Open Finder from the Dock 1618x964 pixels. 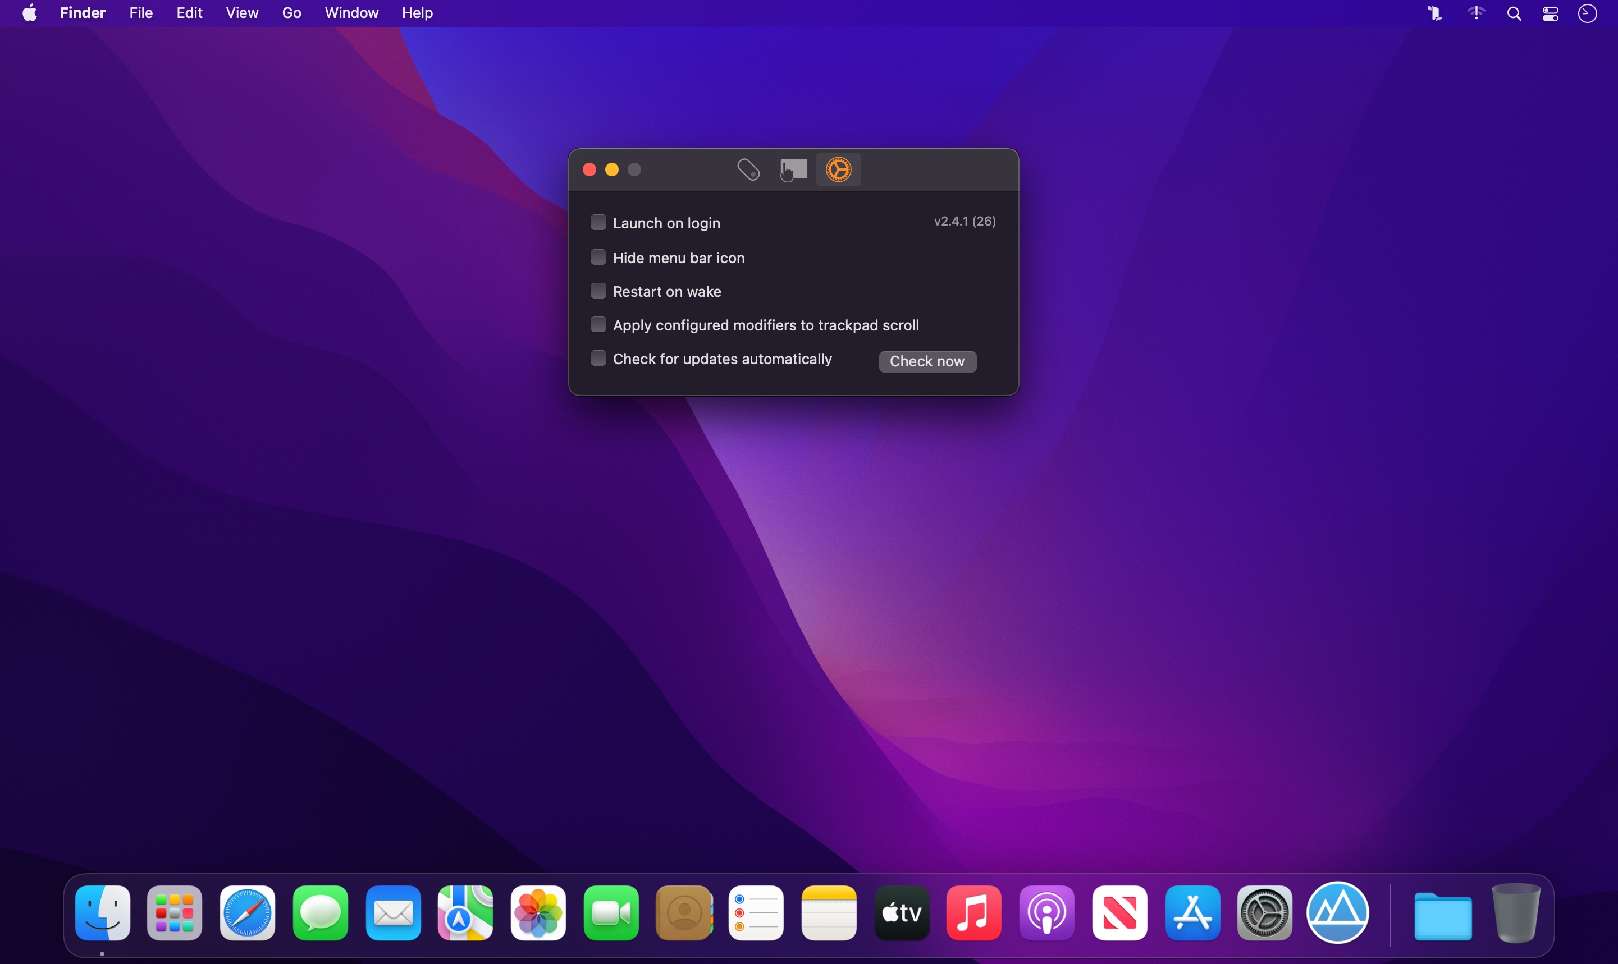[103, 913]
